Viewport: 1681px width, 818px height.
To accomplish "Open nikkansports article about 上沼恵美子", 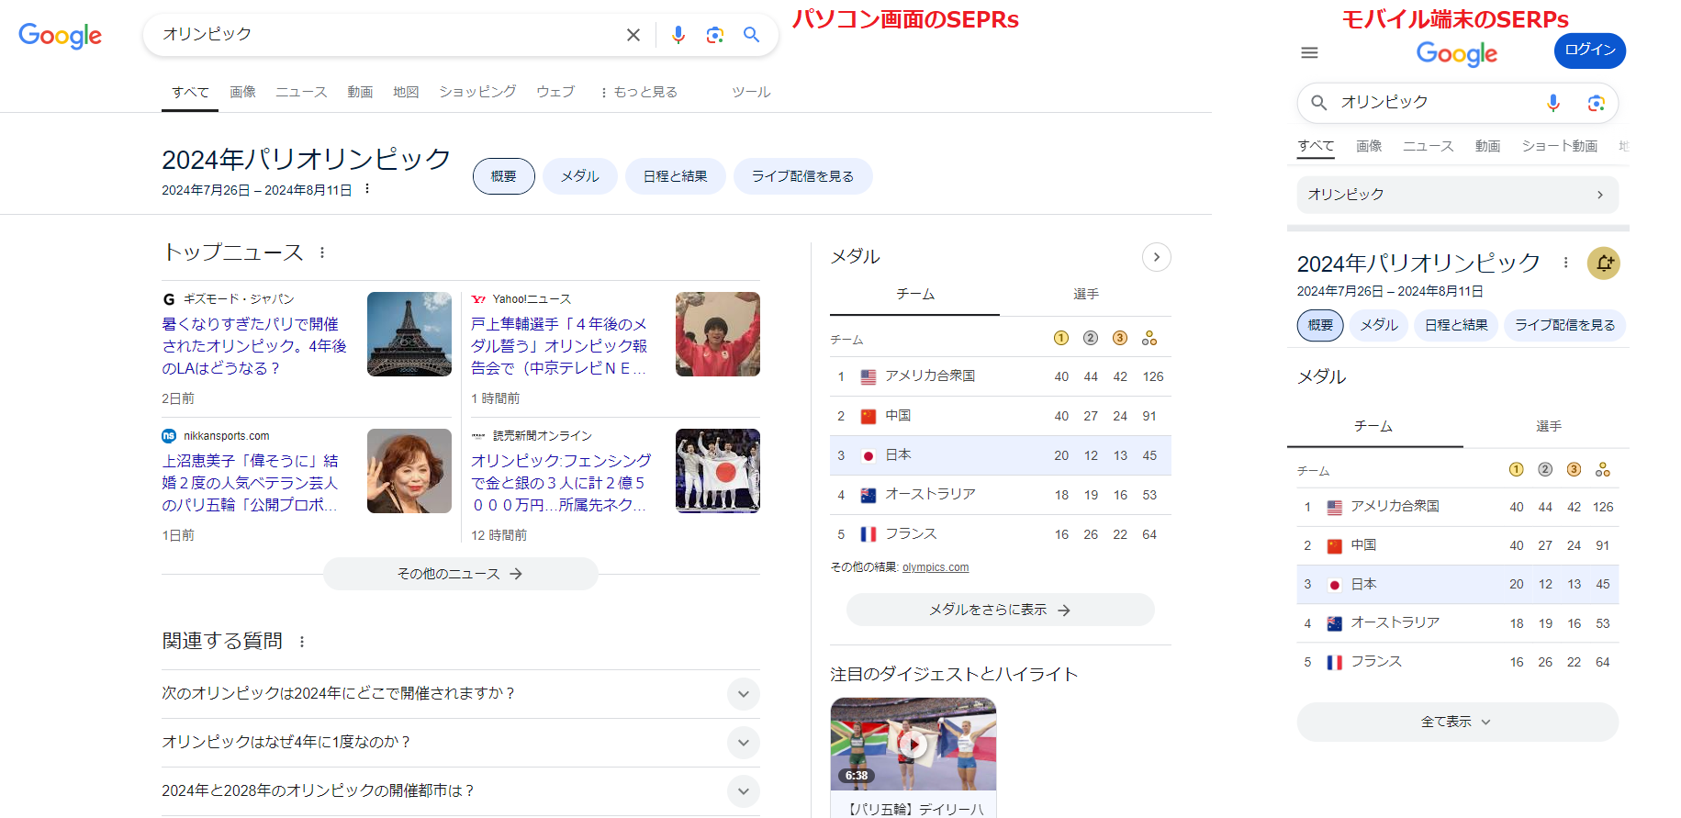I will [251, 483].
